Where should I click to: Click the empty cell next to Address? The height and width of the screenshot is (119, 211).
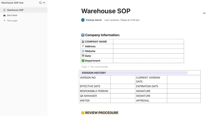(148, 46)
